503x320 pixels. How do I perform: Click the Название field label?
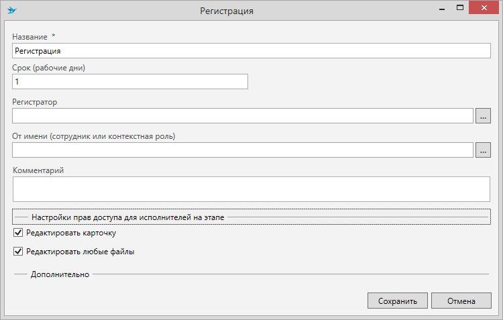point(30,36)
